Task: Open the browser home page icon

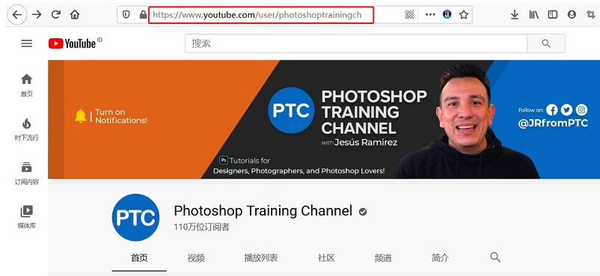Action: pos(75,15)
